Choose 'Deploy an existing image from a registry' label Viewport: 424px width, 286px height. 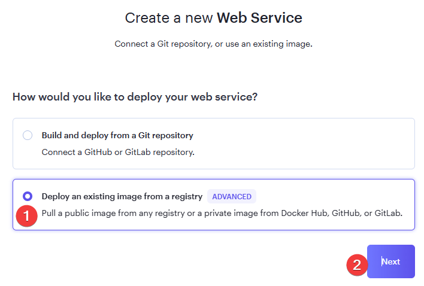(x=122, y=196)
